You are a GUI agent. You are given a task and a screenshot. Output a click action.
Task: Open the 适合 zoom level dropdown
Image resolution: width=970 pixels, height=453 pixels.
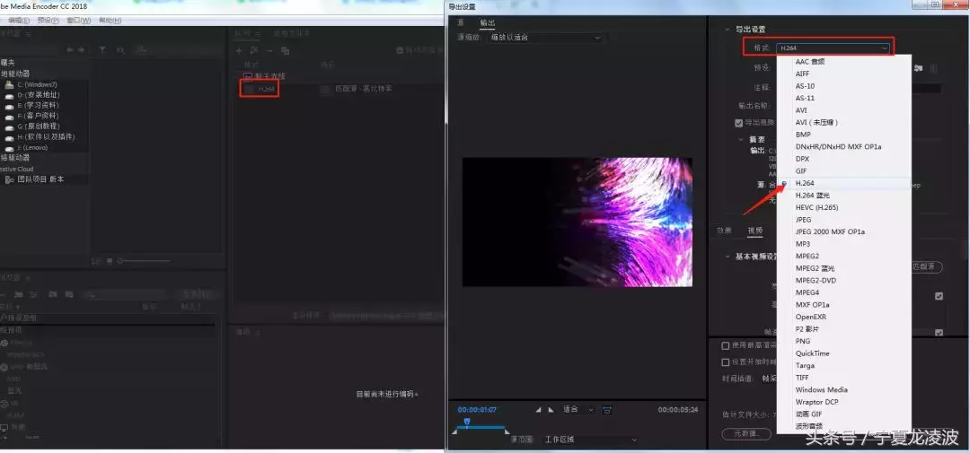coord(578,410)
